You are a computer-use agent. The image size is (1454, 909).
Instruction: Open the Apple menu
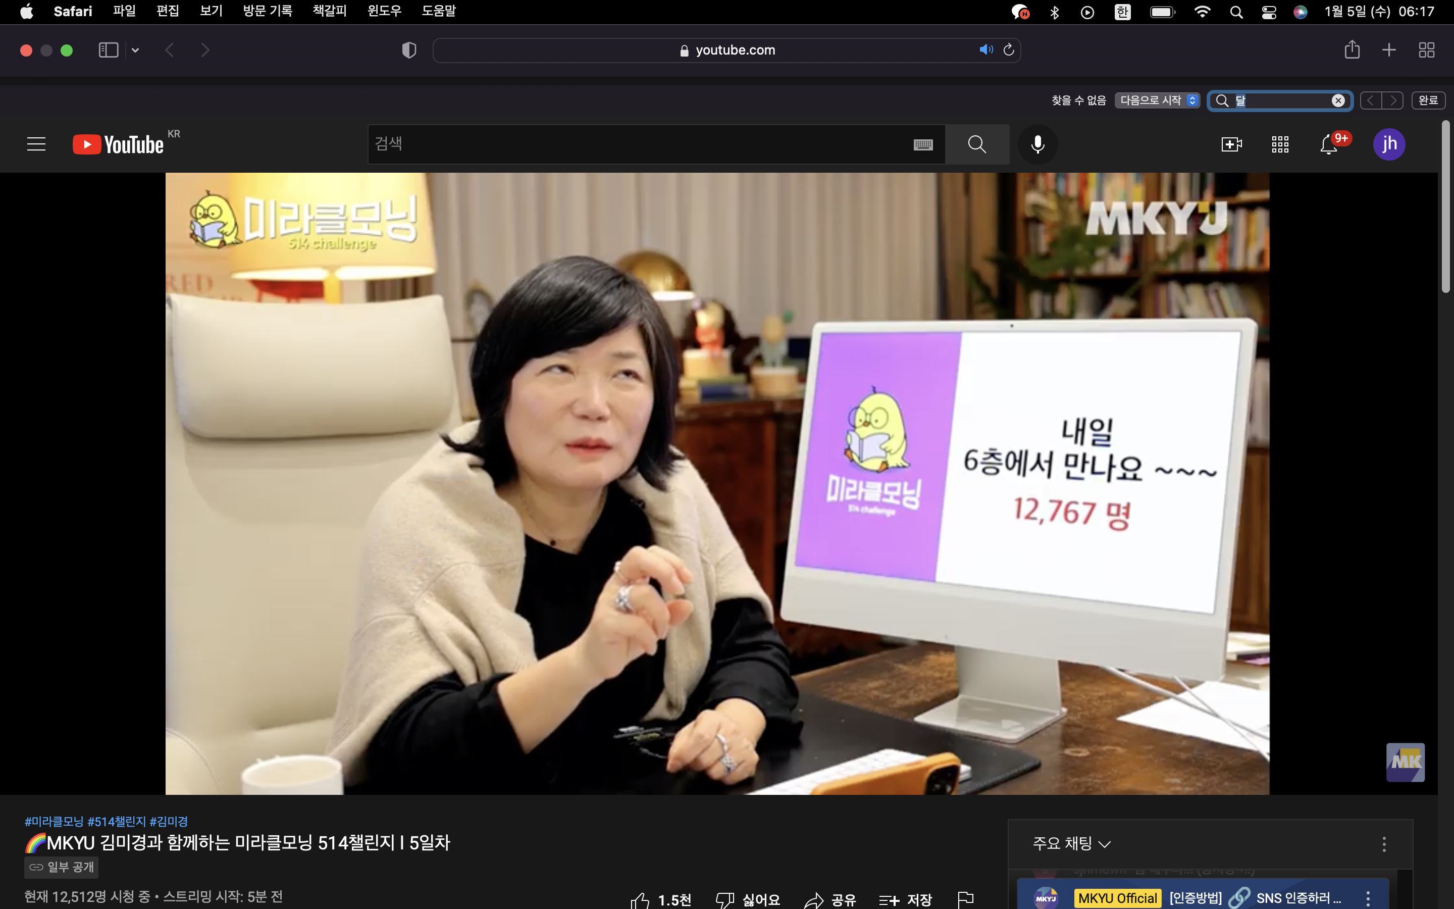pyautogui.click(x=26, y=12)
